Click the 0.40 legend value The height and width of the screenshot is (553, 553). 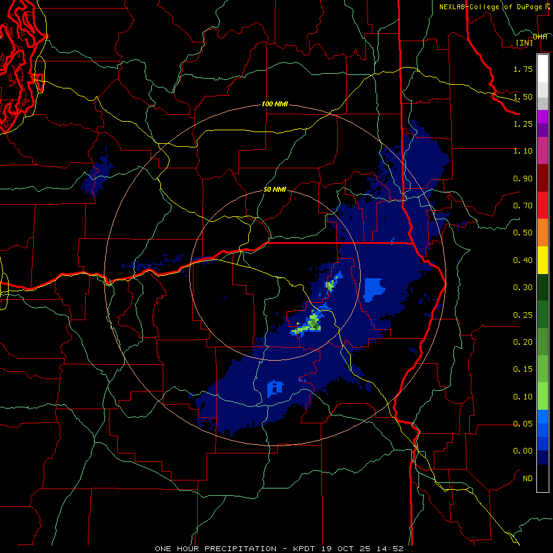click(523, 261)
